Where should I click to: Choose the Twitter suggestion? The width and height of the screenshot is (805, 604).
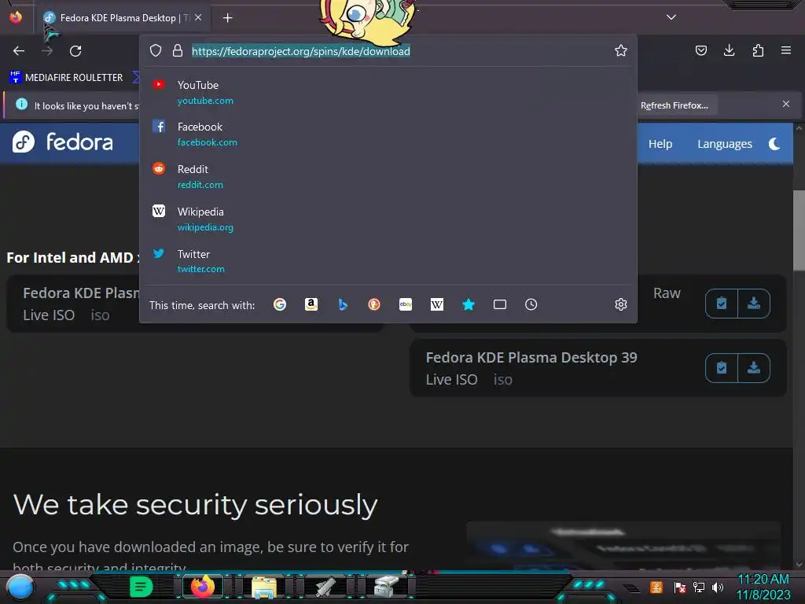[388, 261]
